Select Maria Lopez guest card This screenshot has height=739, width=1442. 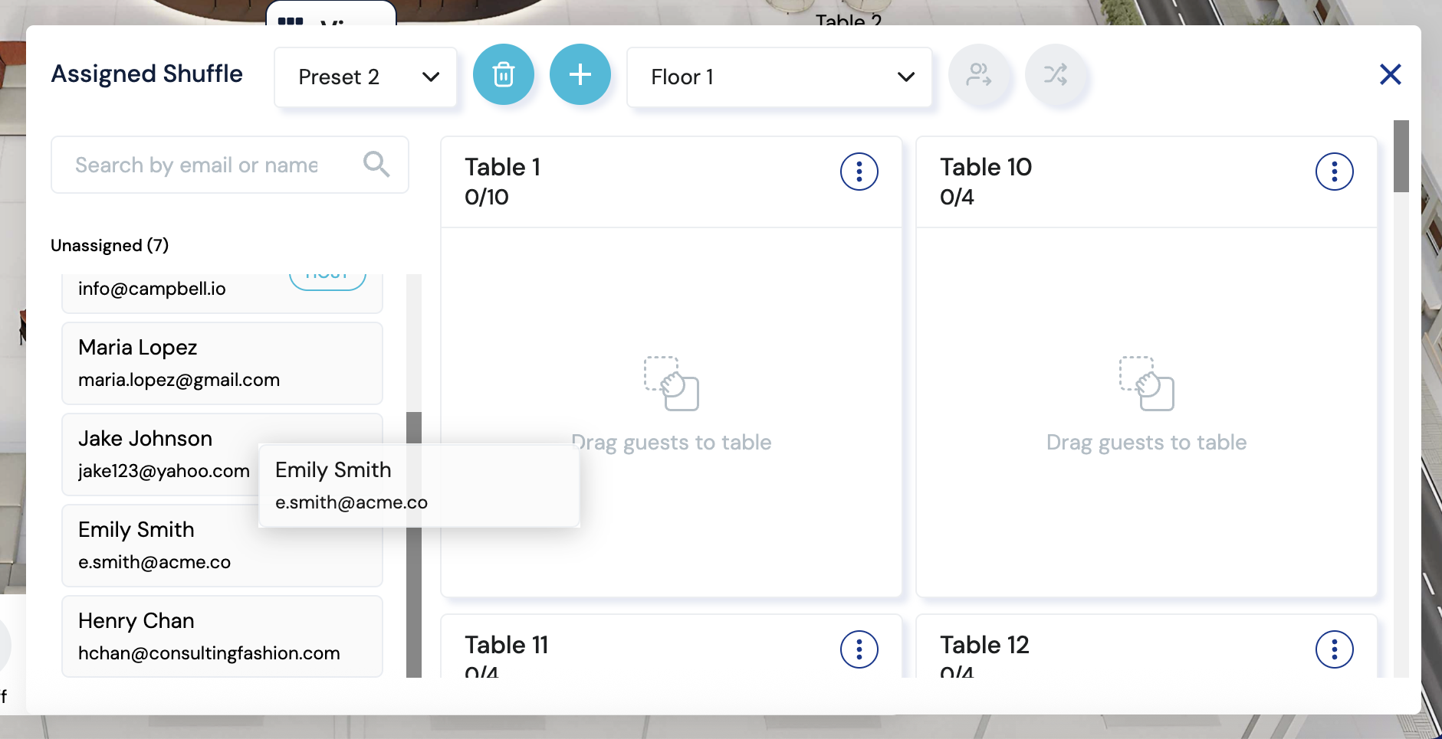222,363
